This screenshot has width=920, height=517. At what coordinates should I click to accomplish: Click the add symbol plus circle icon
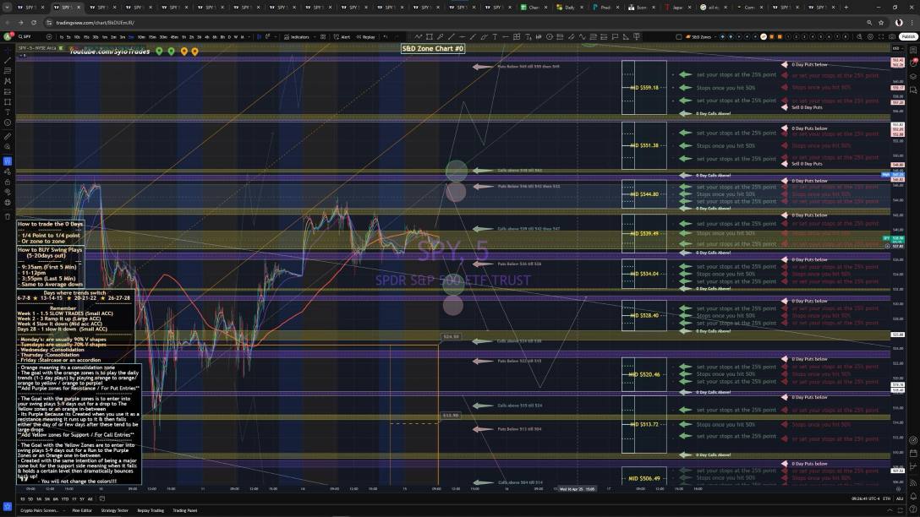tap(49, 36)
